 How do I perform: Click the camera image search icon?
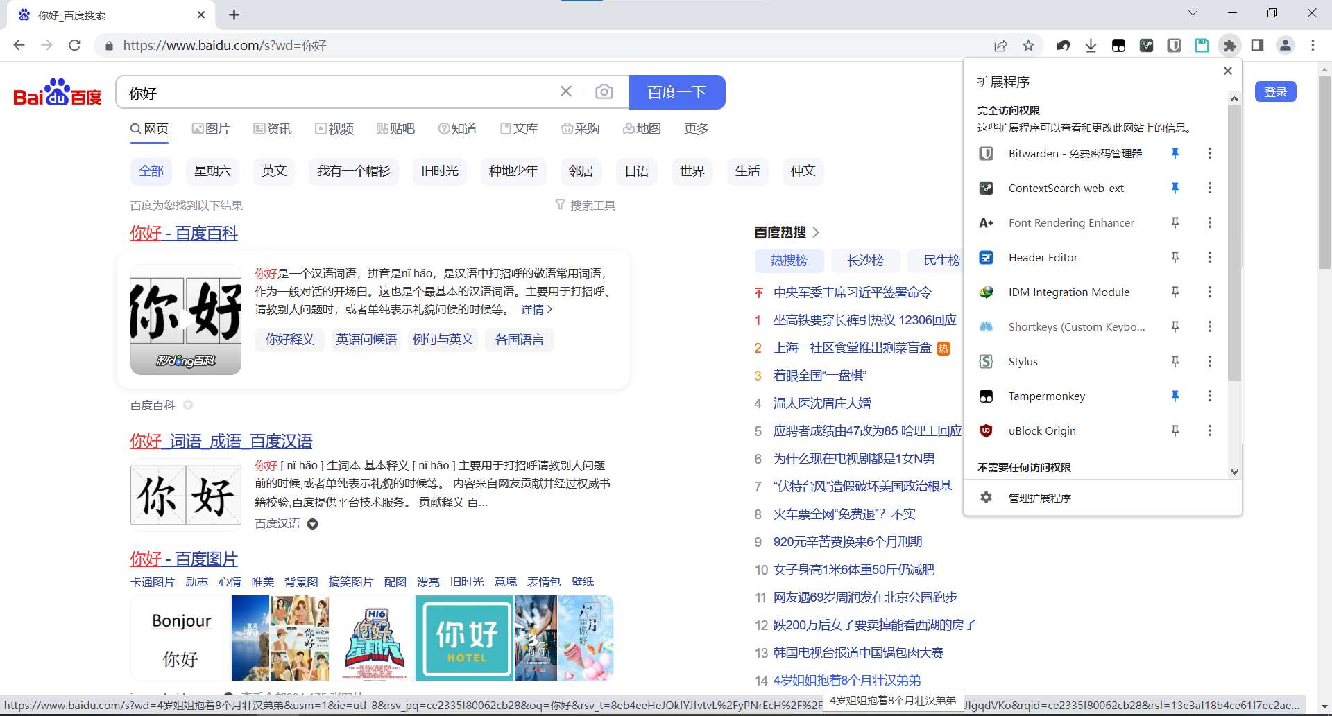pos(604,92)
